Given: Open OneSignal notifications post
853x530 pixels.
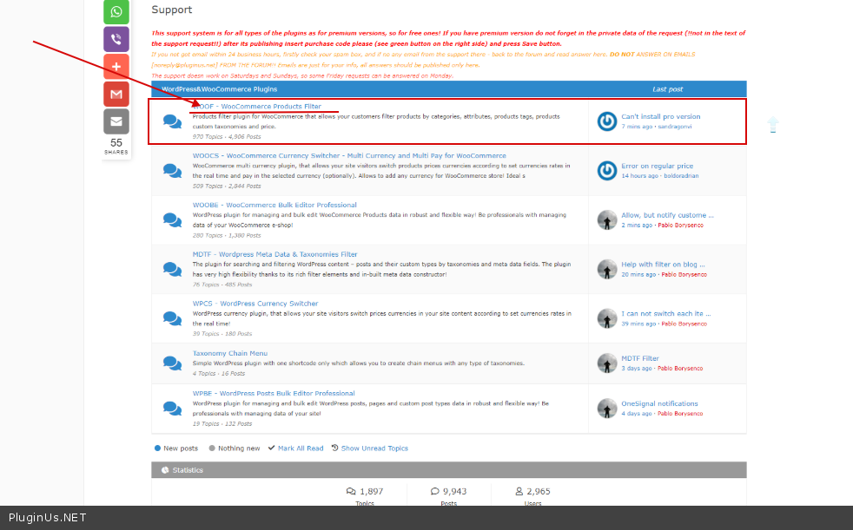Looking at the screenshot, I should [659, 404].
